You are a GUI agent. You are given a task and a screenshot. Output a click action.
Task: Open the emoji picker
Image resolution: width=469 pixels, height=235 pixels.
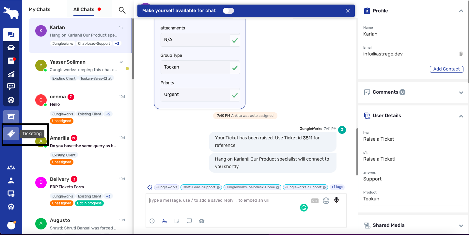[326, 201]
